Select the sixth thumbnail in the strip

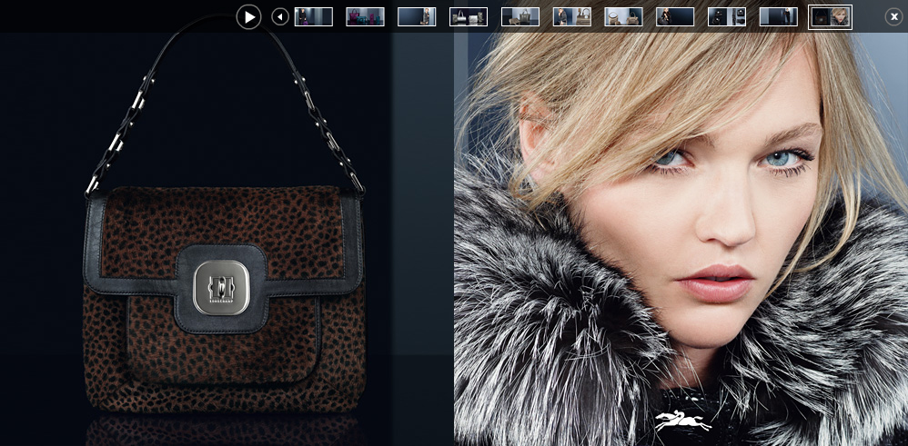click(x=572, y=16)
